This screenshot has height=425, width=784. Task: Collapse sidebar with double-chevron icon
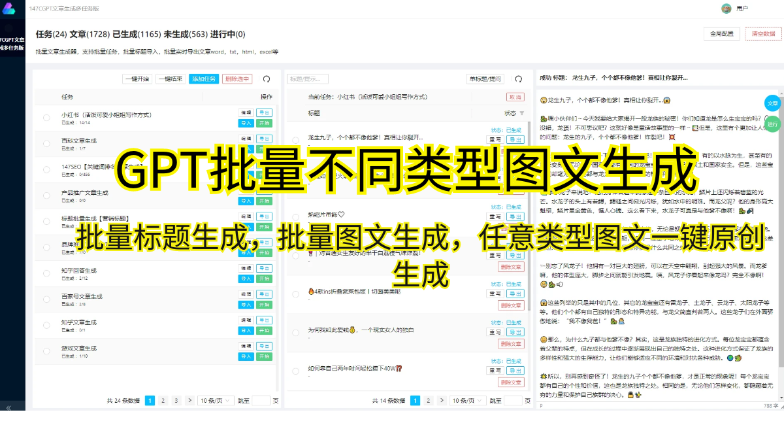(x=8, y=407)
